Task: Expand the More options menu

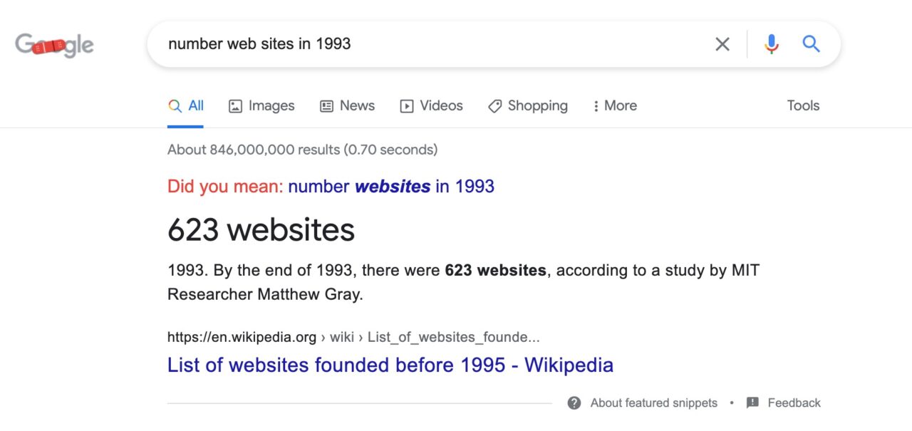Action: coord(615,106)
